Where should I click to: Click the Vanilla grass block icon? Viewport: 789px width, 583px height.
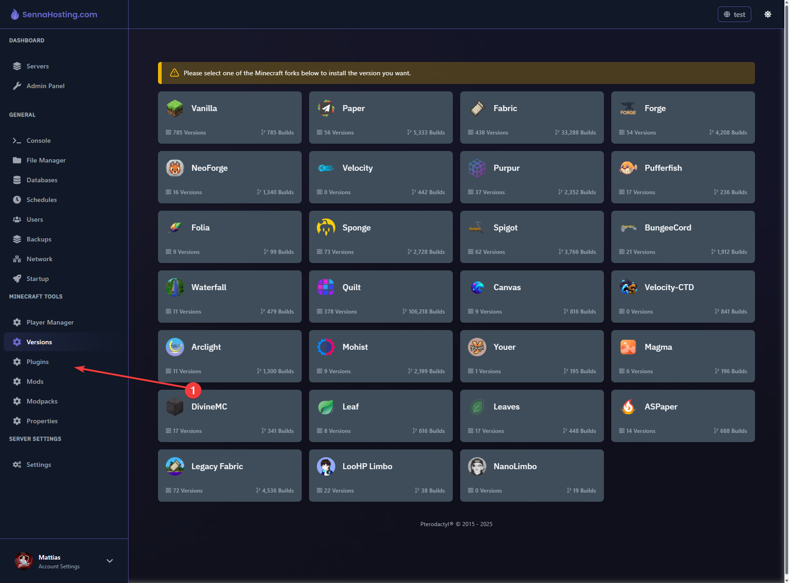click(175, 108)
